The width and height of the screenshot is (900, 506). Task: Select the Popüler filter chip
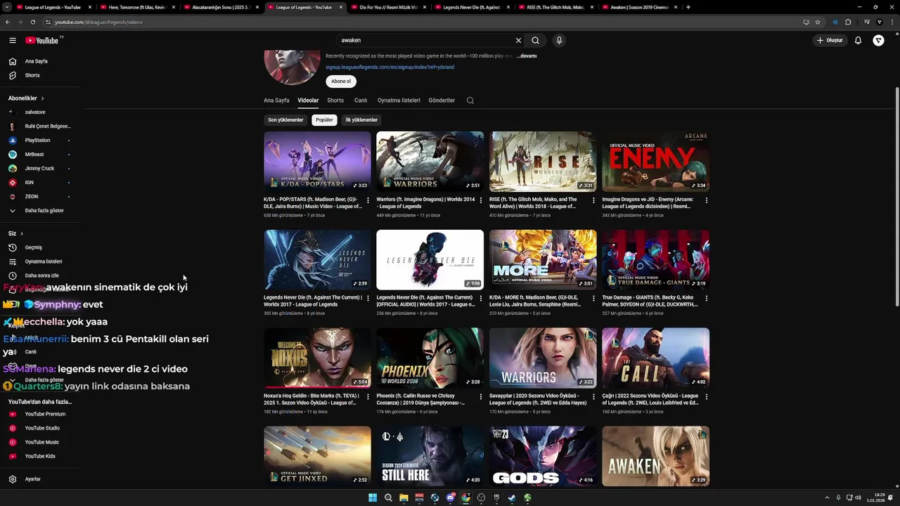pos(324,120)
